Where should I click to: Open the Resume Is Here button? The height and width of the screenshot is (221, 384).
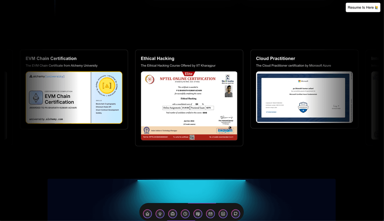[363, 7]
